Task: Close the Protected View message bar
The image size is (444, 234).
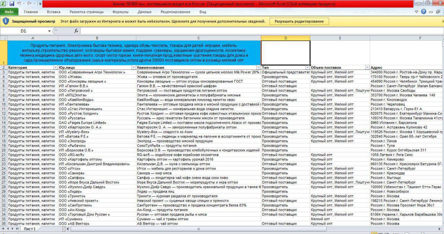Action: click(443, 21)
